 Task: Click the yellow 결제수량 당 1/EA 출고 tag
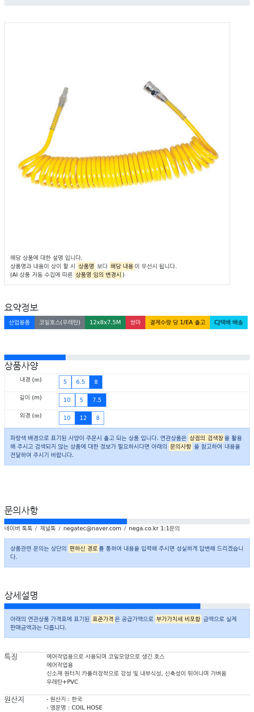click(177, 322)
